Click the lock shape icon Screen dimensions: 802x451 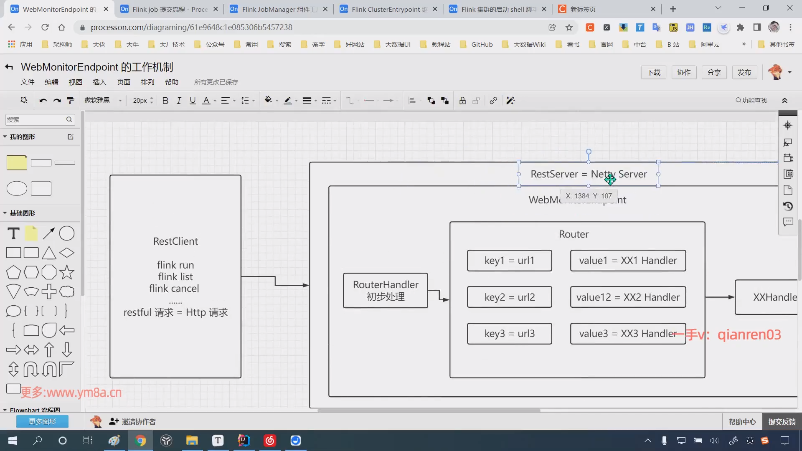coord(462,101)
